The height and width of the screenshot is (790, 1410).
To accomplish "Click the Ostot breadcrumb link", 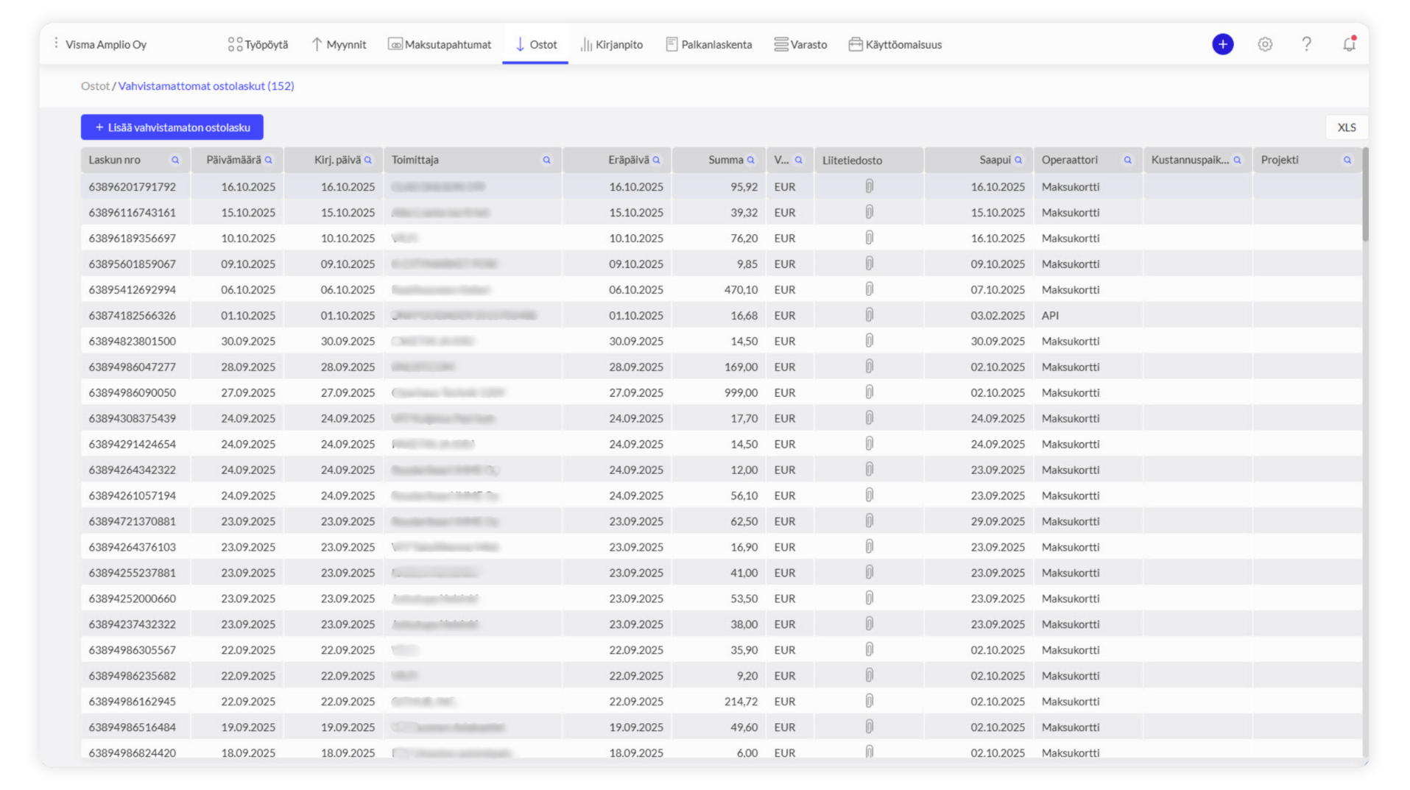I will pyautogui.click(x=95, y=86).
